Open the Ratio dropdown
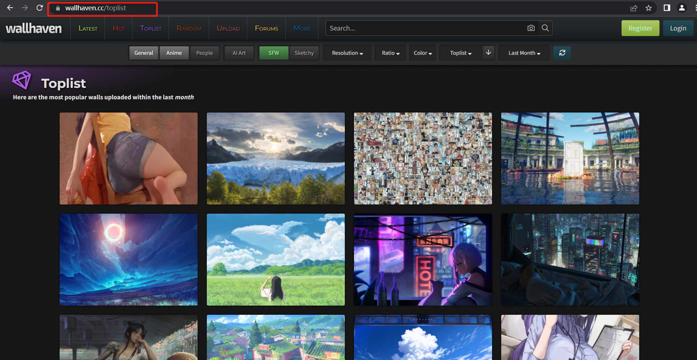 click(391, 53)
